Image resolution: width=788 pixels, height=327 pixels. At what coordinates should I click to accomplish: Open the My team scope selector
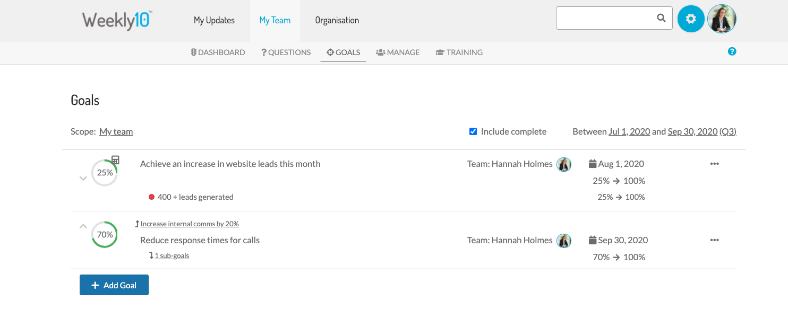pos(116,131)
